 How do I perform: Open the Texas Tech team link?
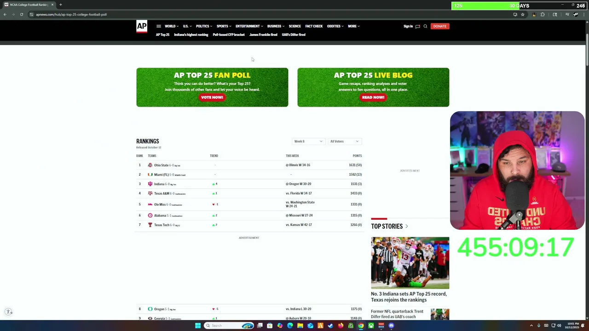click(x=162, y=225)
